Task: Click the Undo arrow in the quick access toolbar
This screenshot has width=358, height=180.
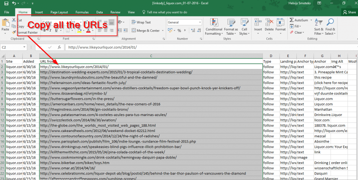Action: (x=14, y=3)
